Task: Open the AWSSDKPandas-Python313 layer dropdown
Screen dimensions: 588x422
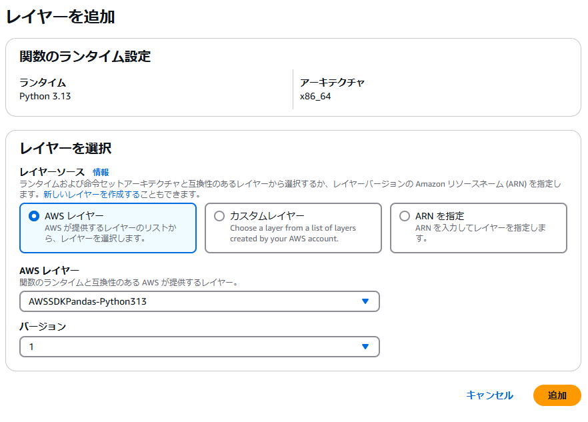Action: (199, 301)
